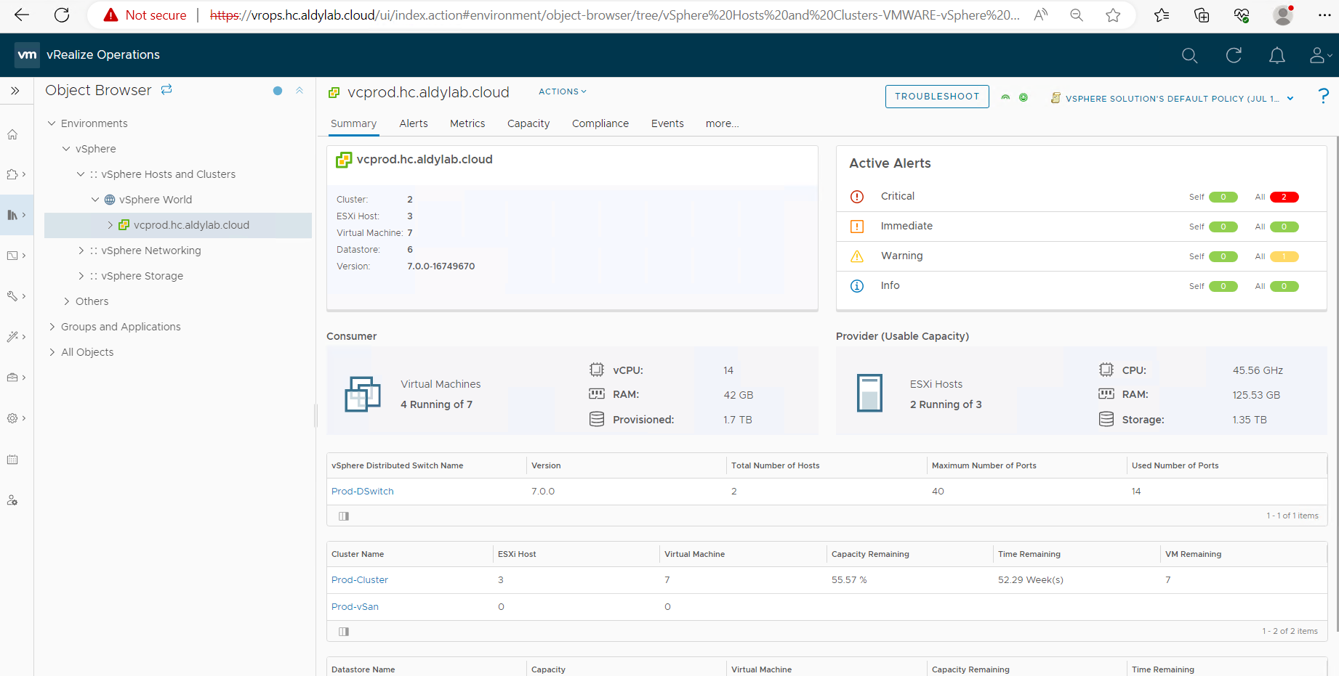The width and height of the screenshot is (1339, 676).
Task: Click the blue dot toggle in Object Browser
Action: pyautogui.click(x=278, y=91)
